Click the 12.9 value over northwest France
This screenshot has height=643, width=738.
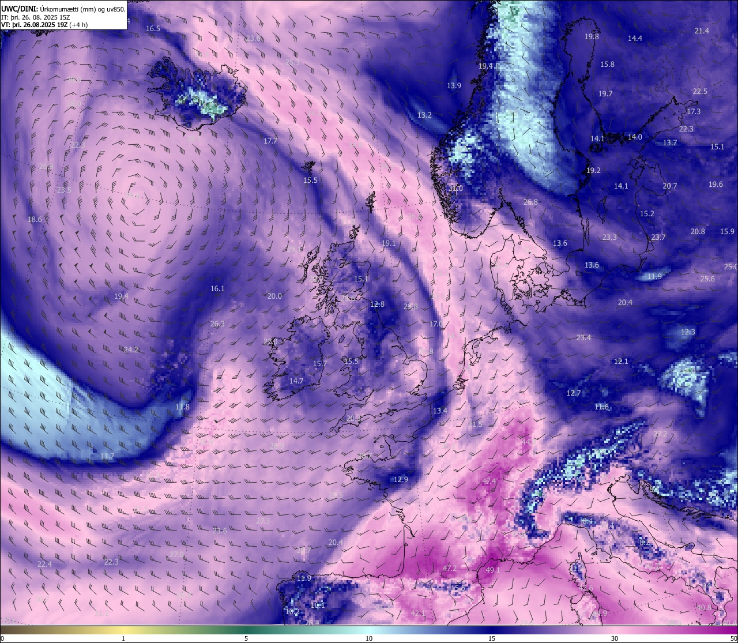(x=401, y=480)
